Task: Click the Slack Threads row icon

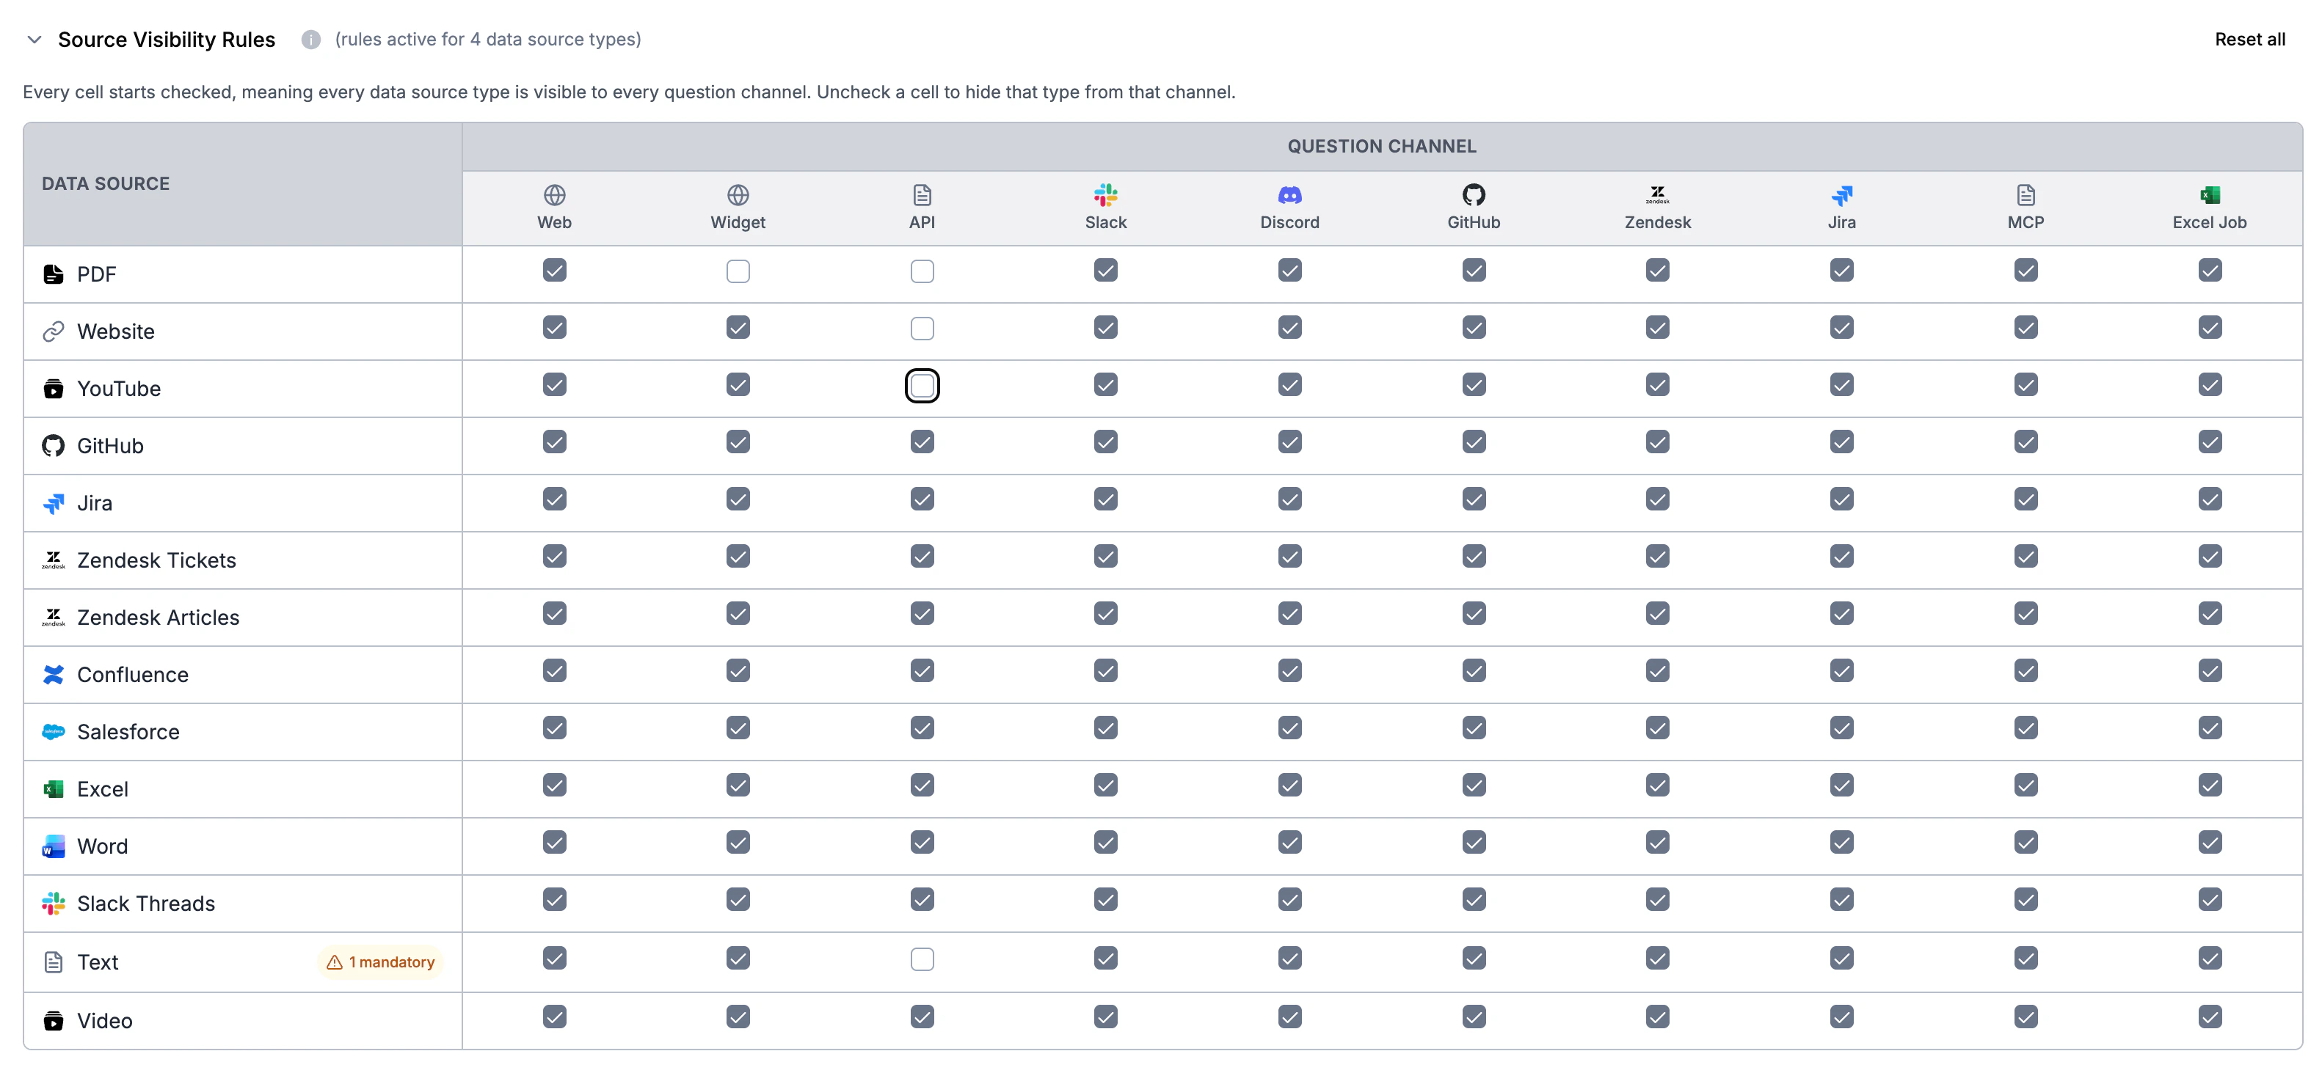Action: [53, 904]
